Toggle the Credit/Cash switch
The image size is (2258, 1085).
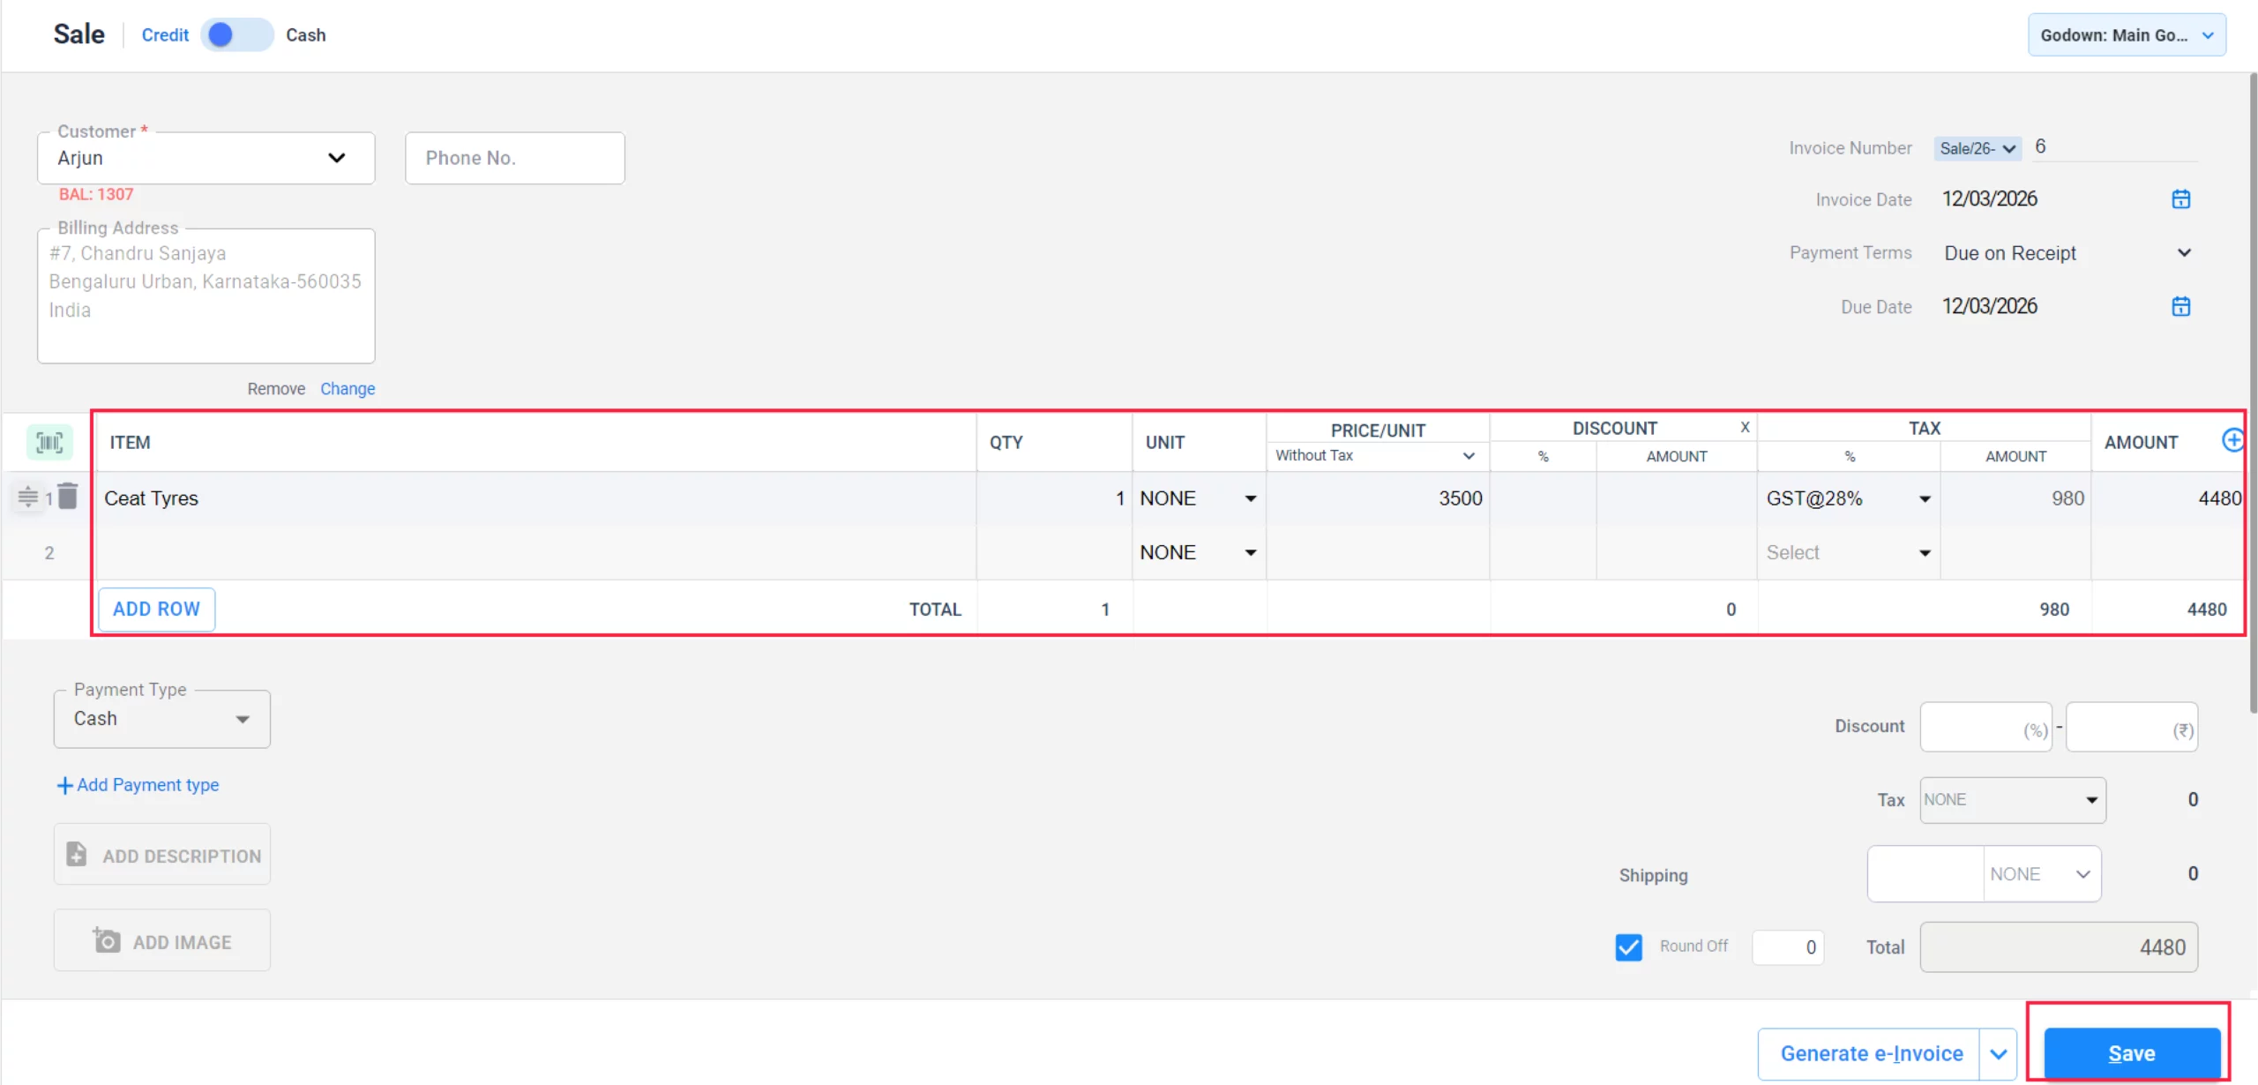point(236,35)
